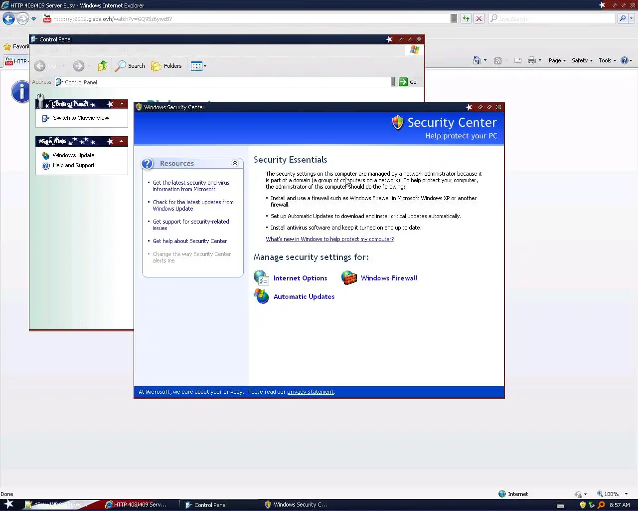Click the info icon on the IE page
This screenshot has width=638, height=511.
click(x=20, y=92)
